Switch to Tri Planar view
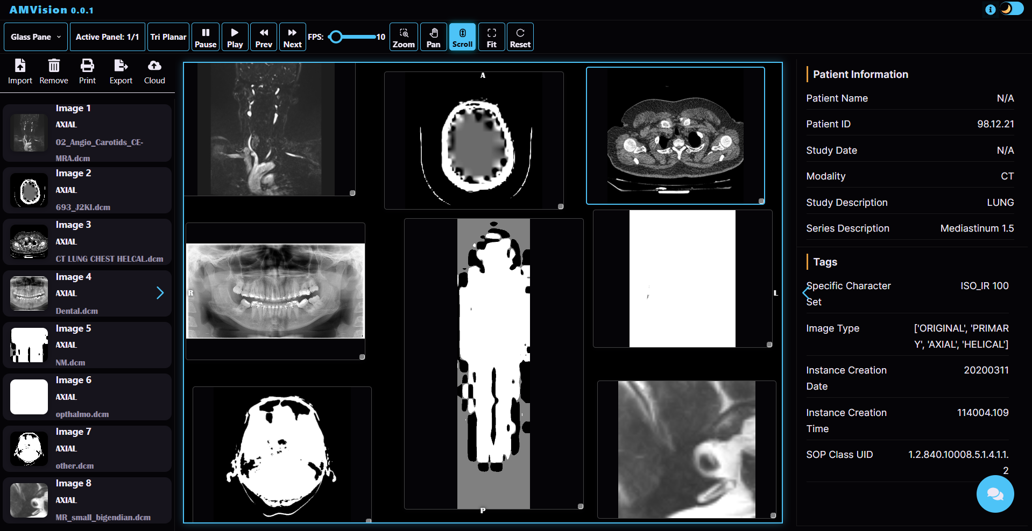The width and height of the screenshot is (1032, 531). point(168,37)
